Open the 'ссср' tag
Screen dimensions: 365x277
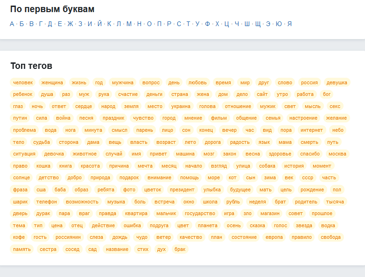(308, 178)
